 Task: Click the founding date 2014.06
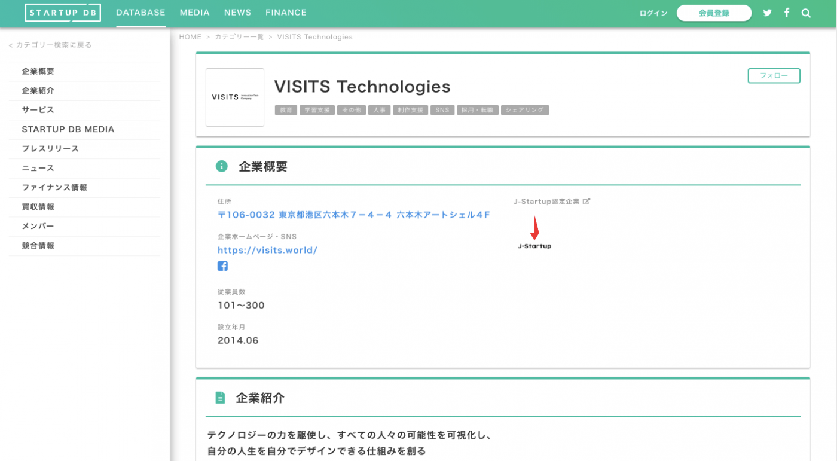(x=238, y=341)
